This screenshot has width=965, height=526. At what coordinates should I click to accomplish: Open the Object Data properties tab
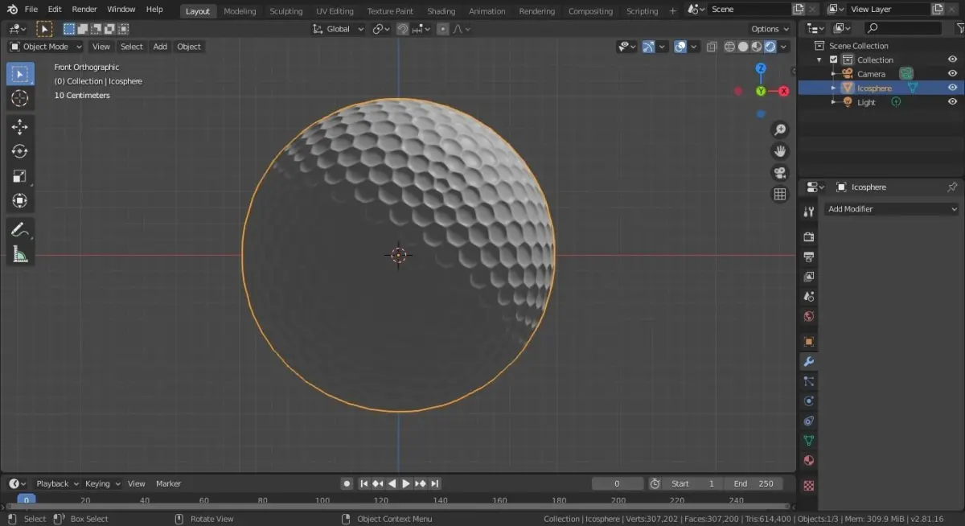click(x=809, y=441)
